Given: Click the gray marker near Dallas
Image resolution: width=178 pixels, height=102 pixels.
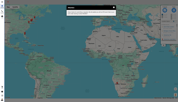Looking at the screenshot, I should point(13,29).
